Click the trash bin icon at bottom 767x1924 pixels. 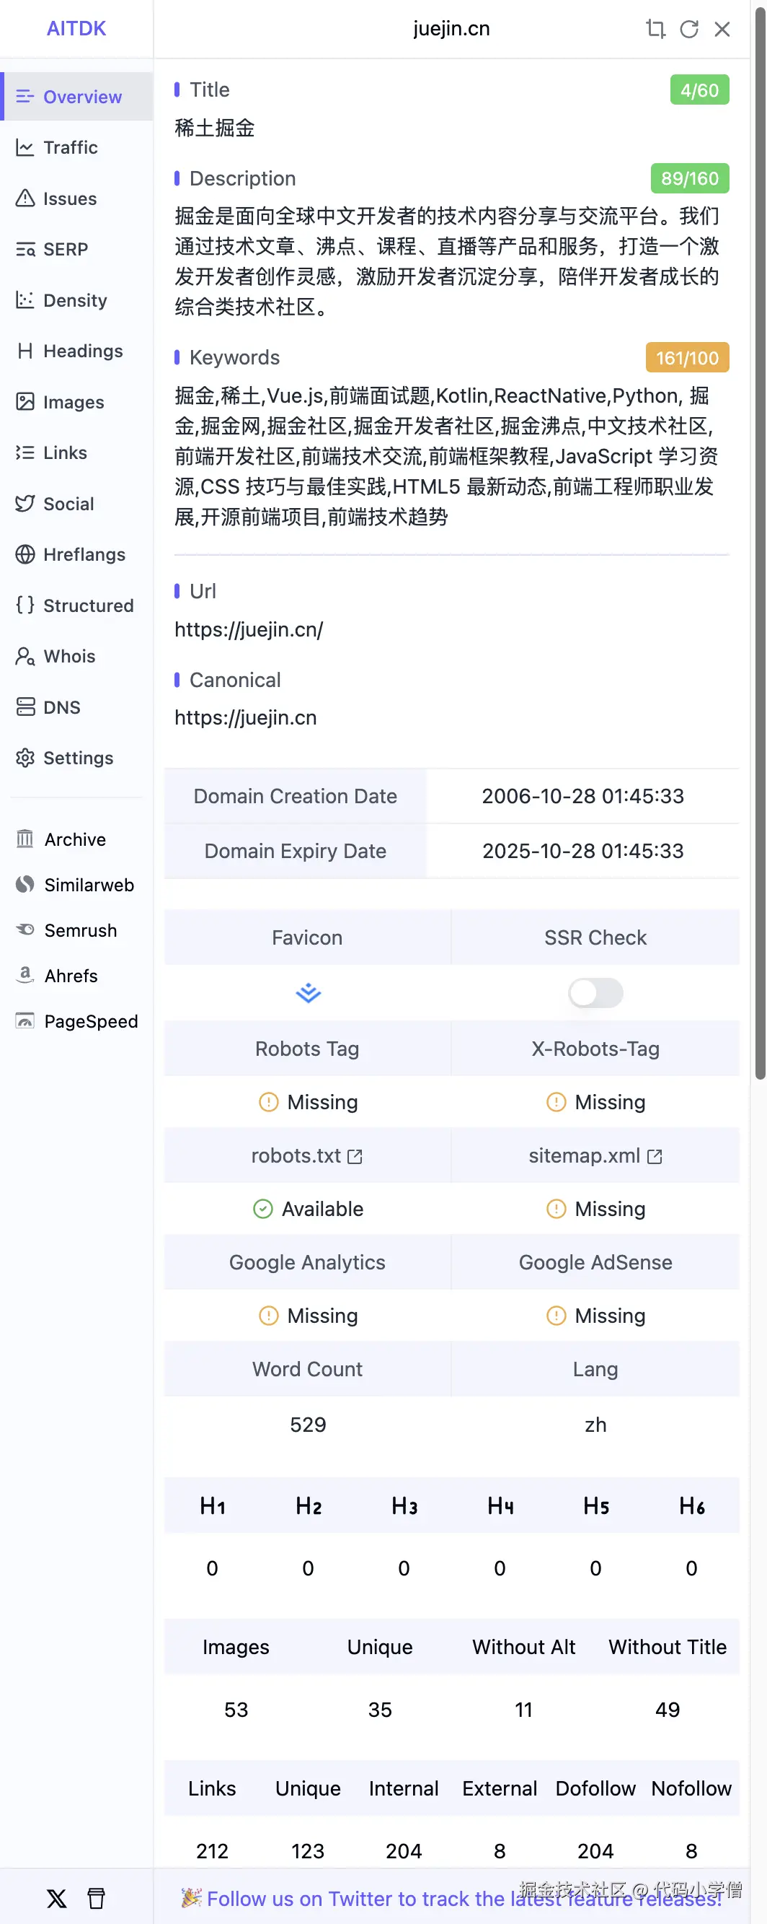coord(97,1898)
